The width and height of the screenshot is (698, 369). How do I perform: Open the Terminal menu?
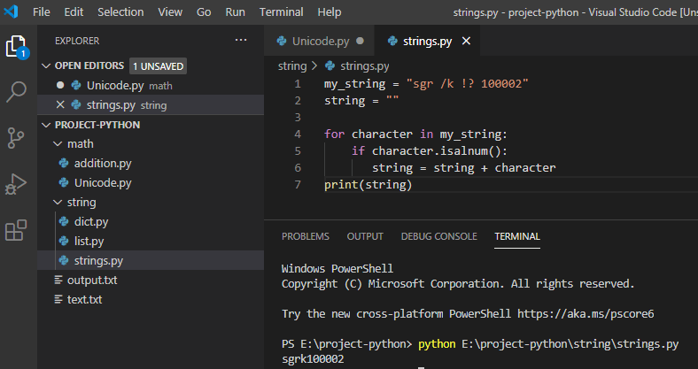282,12
